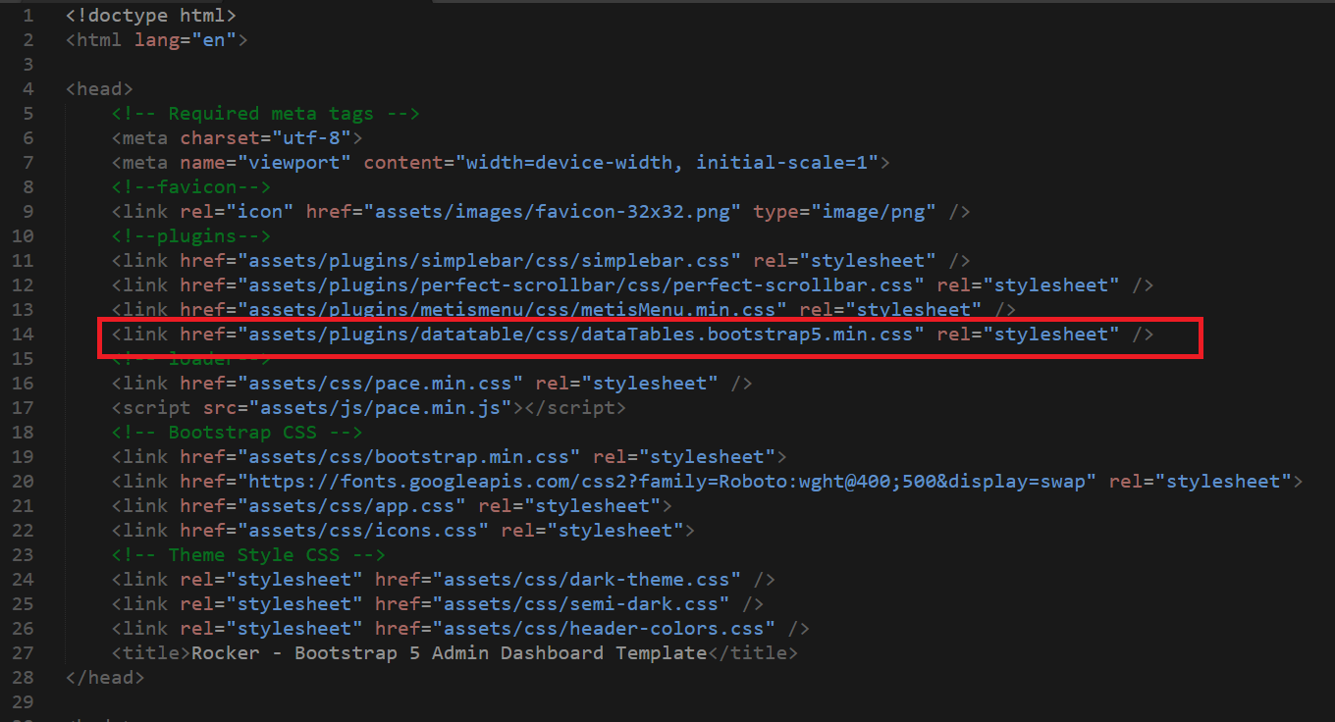This screenshot has width=1335, height=722.
Task: Click the dataTables.bootstrap5.min.css href path
Action: [581, 335]
